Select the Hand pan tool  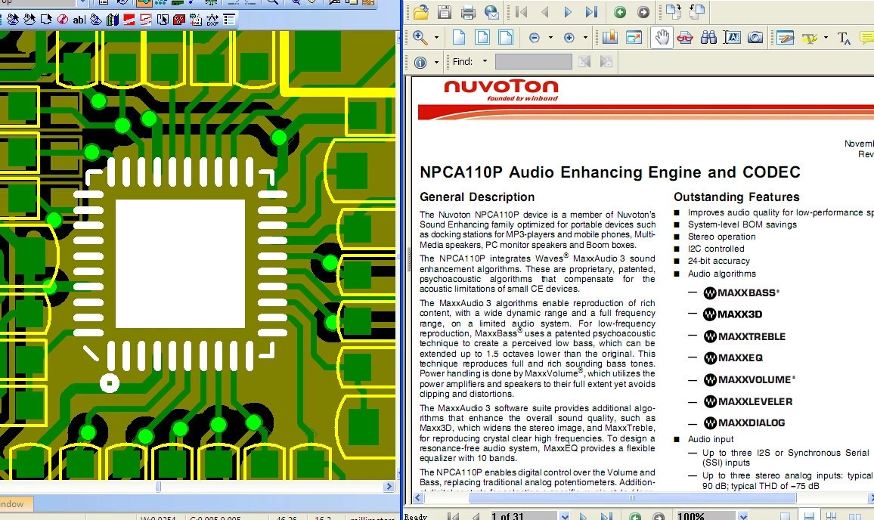coord(662,37)
